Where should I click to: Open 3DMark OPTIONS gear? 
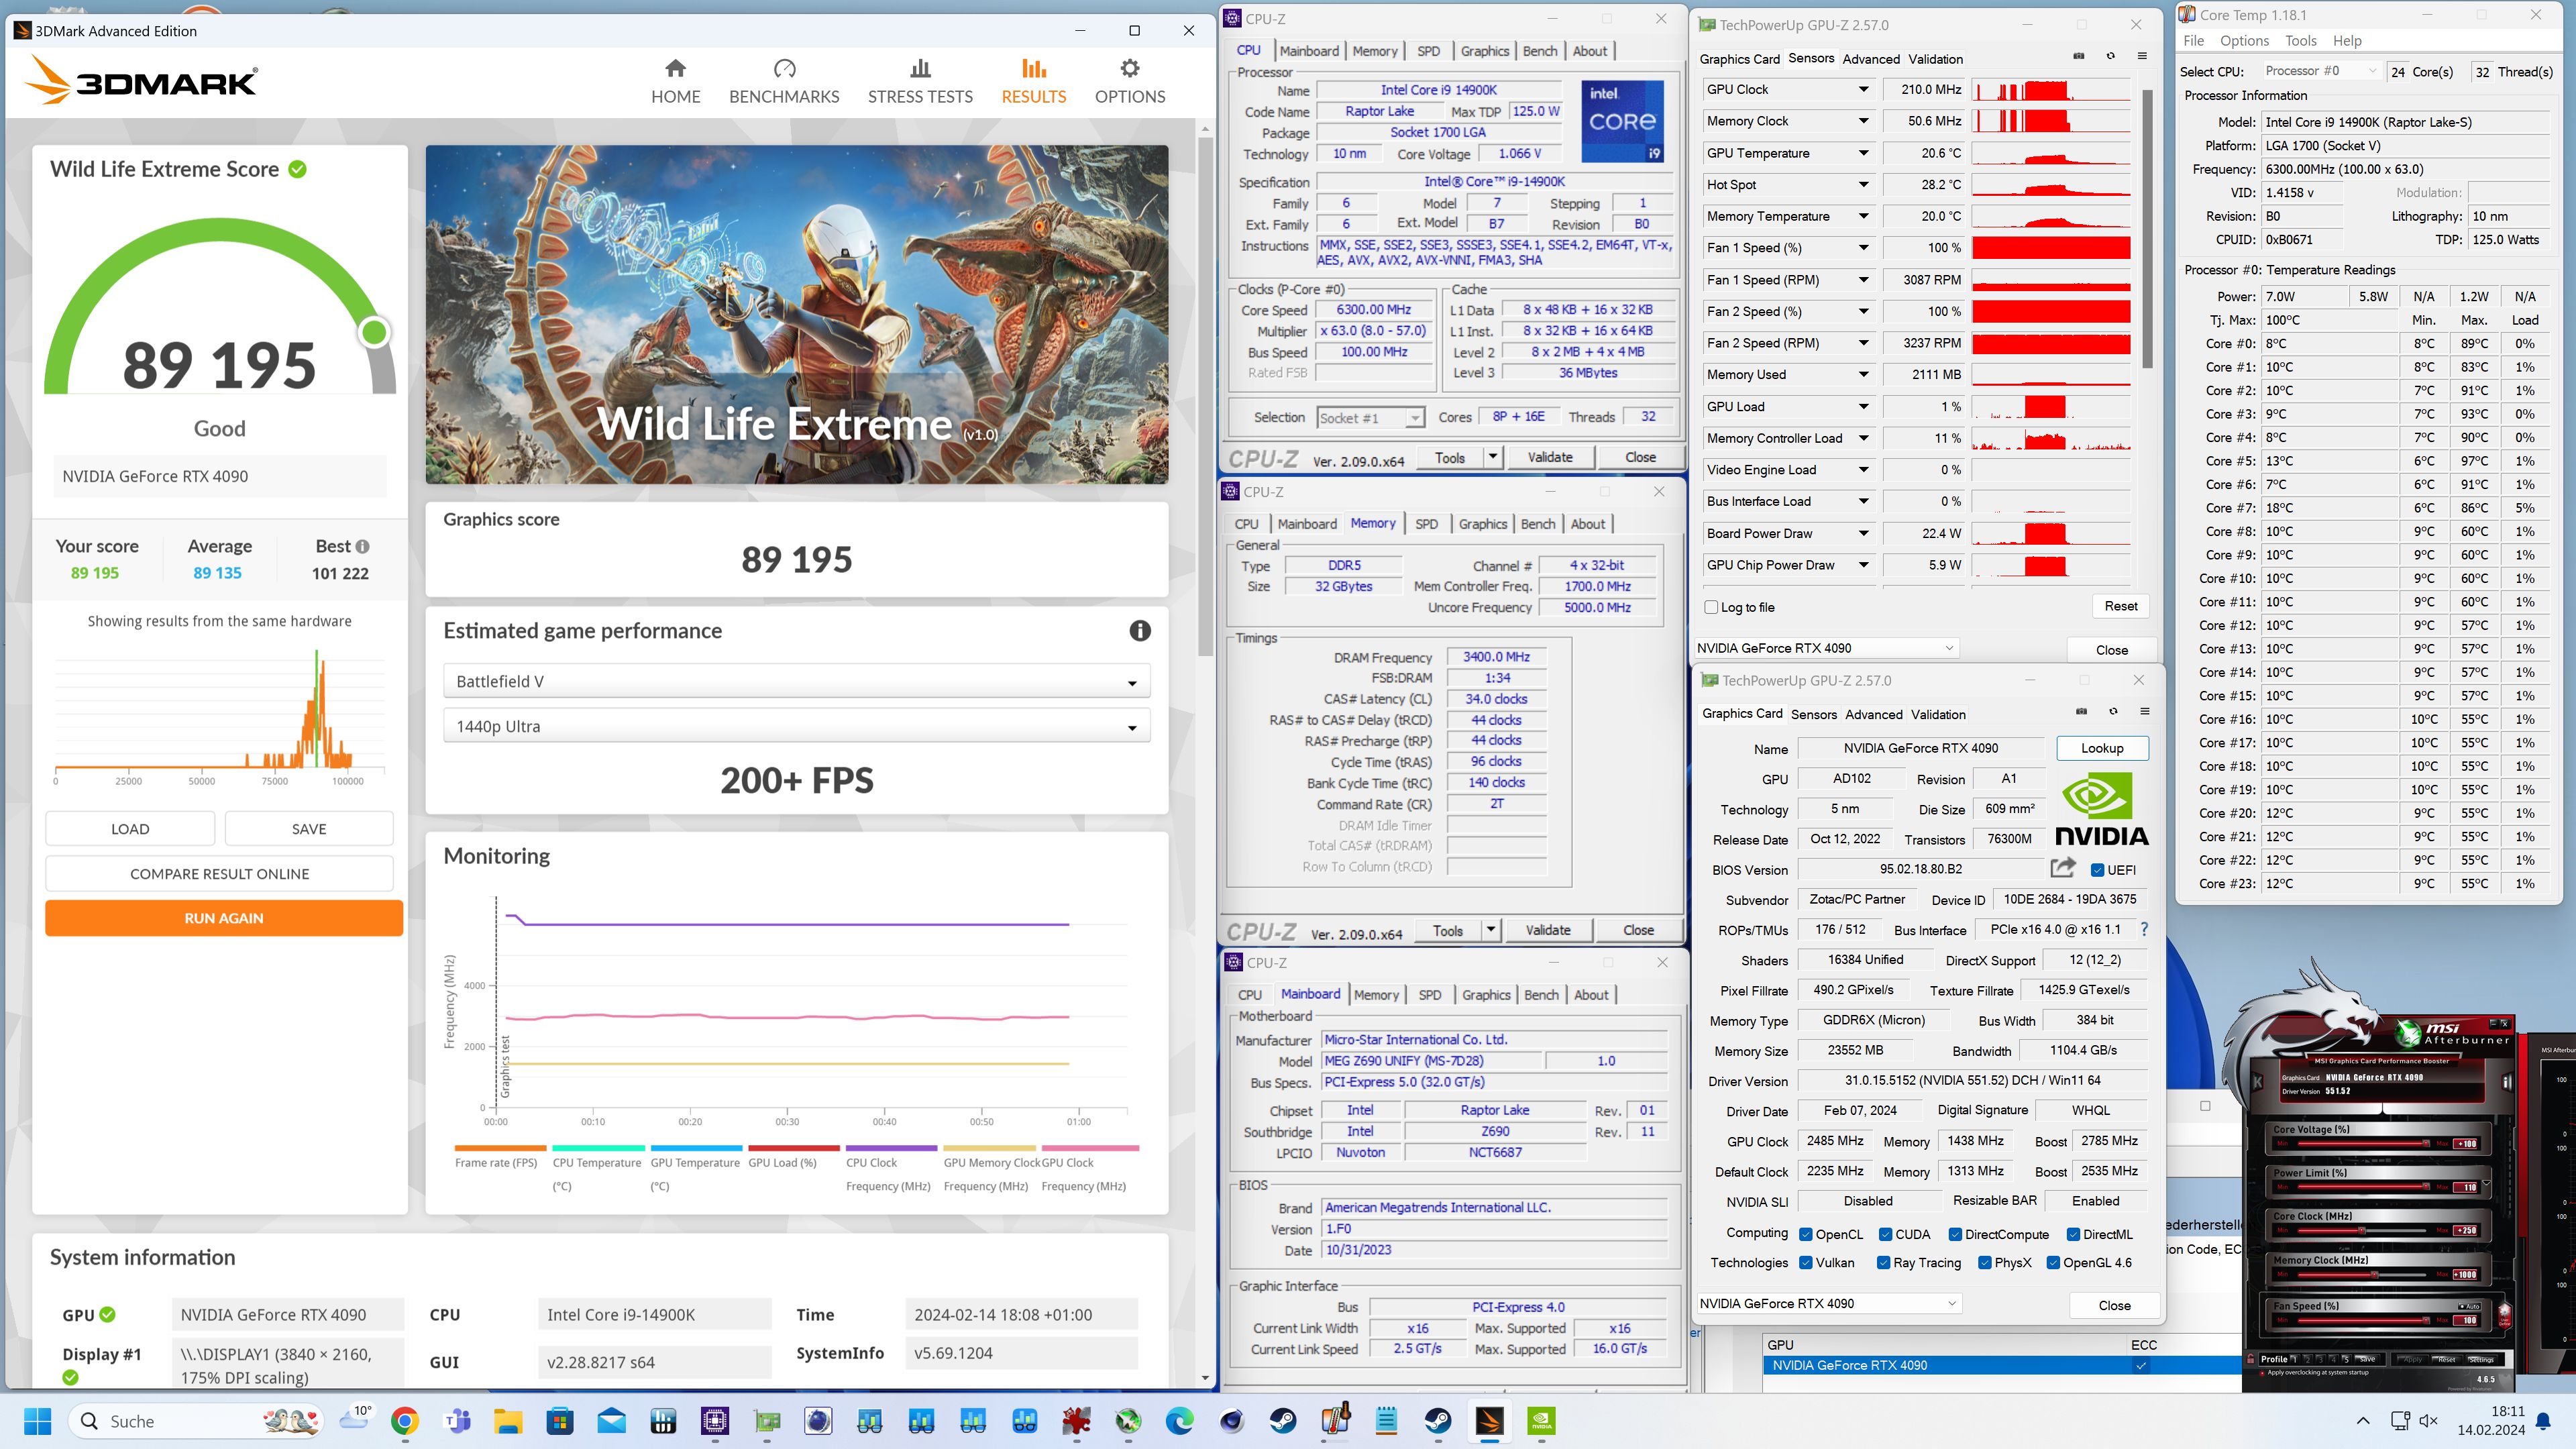click(x=1130, y=82)
